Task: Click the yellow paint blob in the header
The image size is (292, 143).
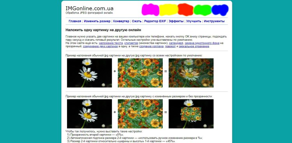Action: point(169,10)
